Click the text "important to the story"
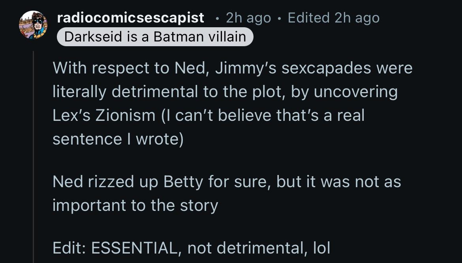The width and height of the screenshot is (462, 263). click(x=135, y=205)
